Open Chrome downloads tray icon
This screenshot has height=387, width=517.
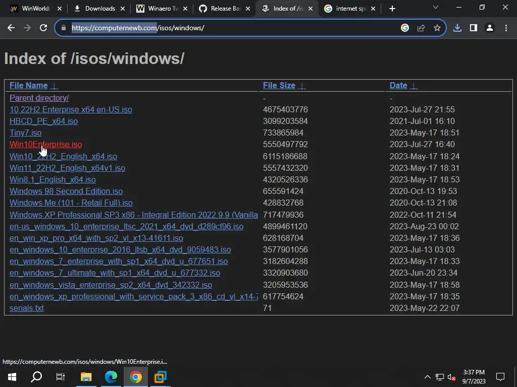point(457,28)
